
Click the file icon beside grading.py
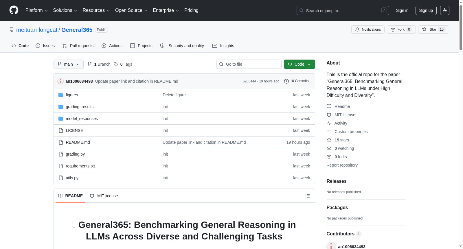61,154
